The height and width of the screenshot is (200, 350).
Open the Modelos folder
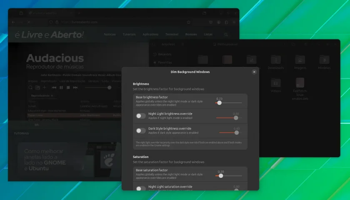click(324, 63)
